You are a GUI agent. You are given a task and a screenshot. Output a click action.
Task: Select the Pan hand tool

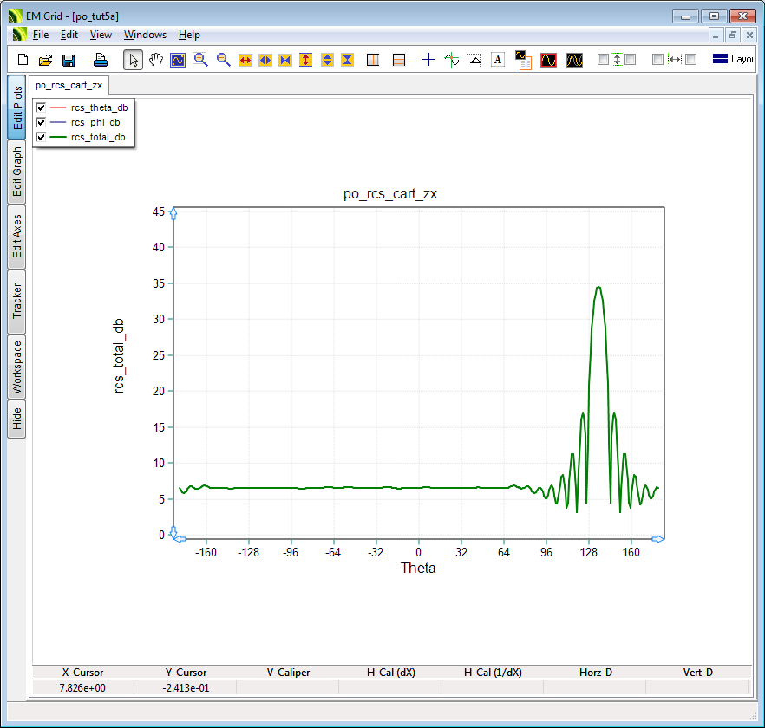156,60
